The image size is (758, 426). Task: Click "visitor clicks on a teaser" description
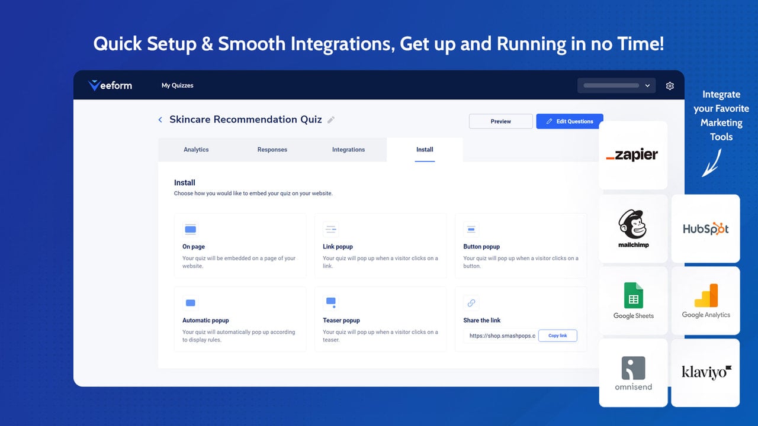tap(380, 336)
